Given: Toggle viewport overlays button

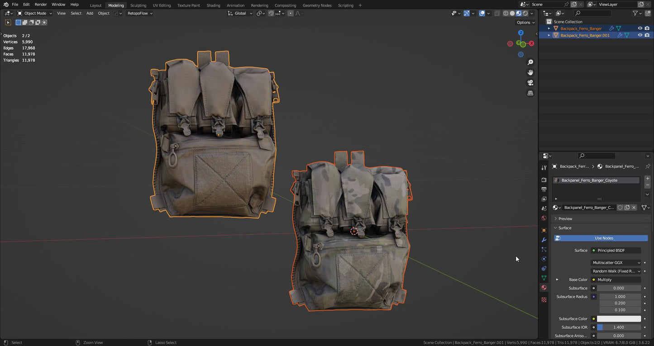Looking at the screenshot, I should coord(482,14).
